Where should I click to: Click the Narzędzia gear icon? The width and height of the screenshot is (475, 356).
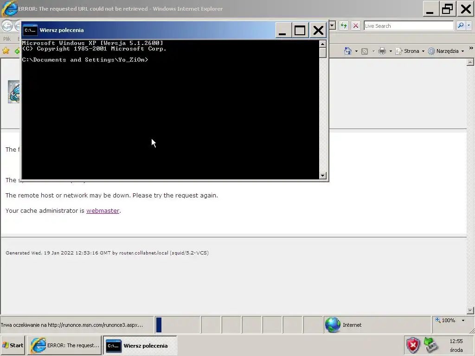pos(431,51)
